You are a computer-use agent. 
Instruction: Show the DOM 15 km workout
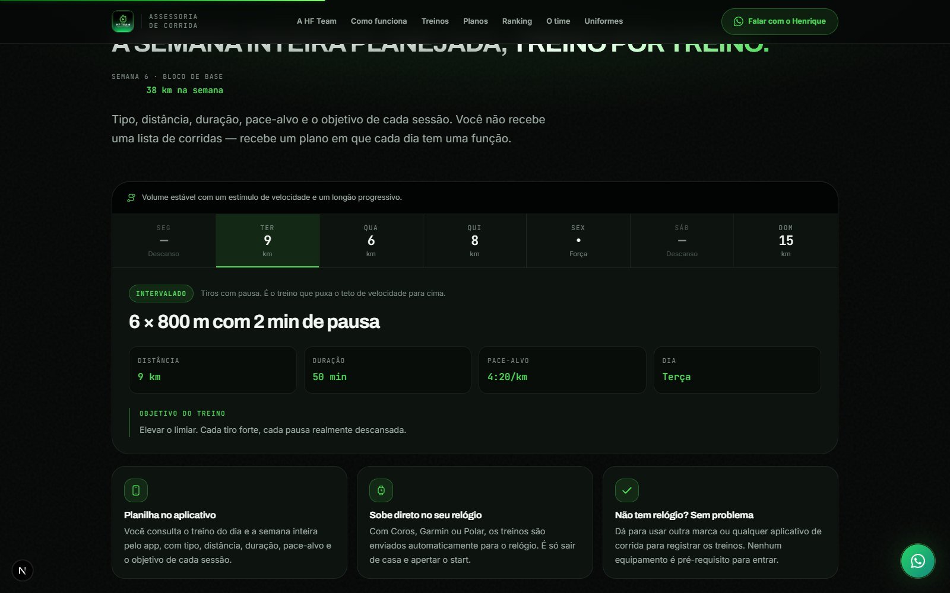coord(786,241)
